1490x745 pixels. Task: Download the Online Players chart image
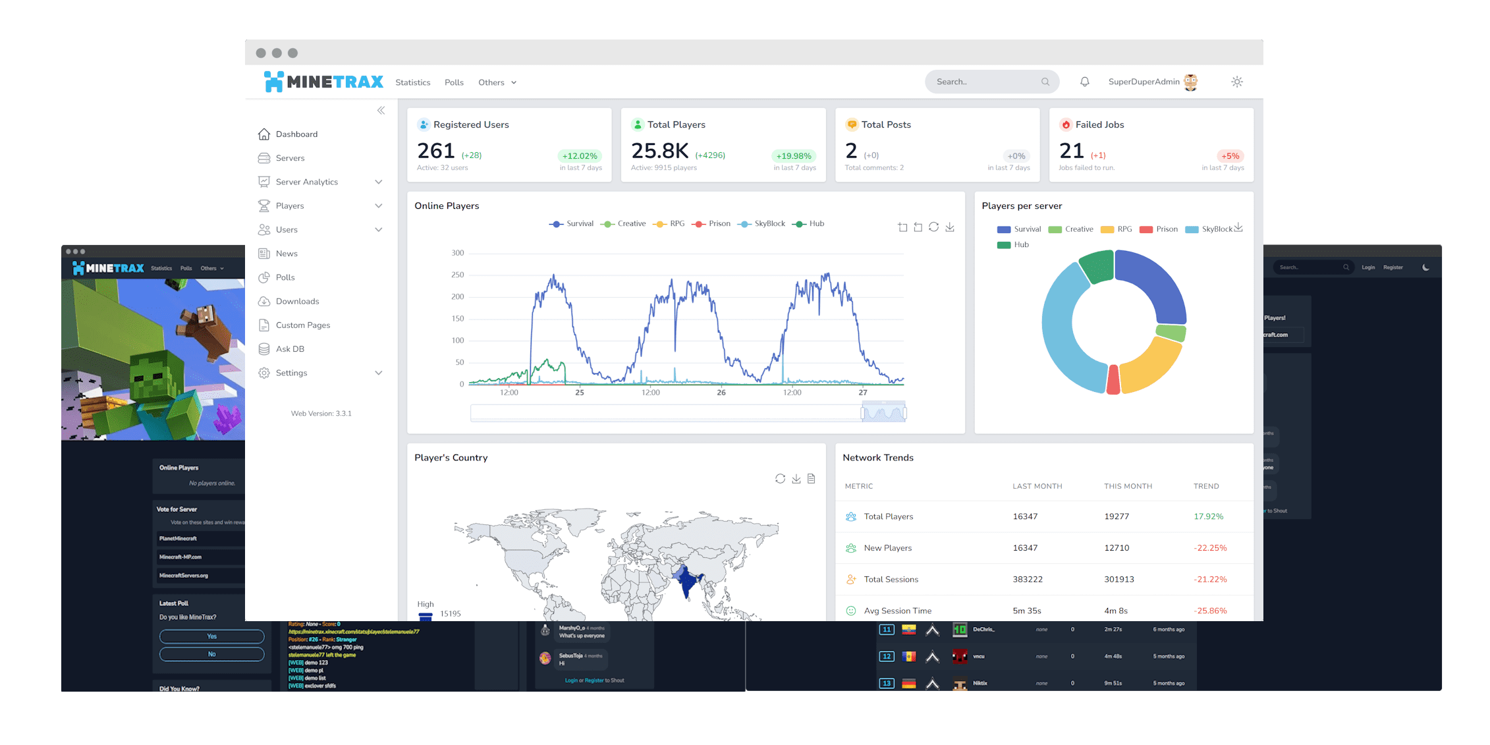(950, 227)
